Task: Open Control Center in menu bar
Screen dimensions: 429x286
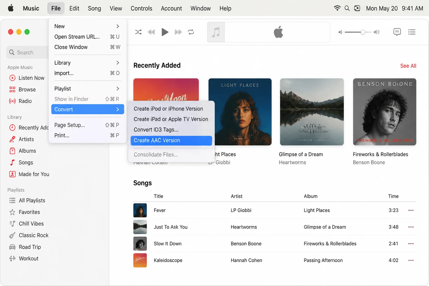Action: [357, 8]
